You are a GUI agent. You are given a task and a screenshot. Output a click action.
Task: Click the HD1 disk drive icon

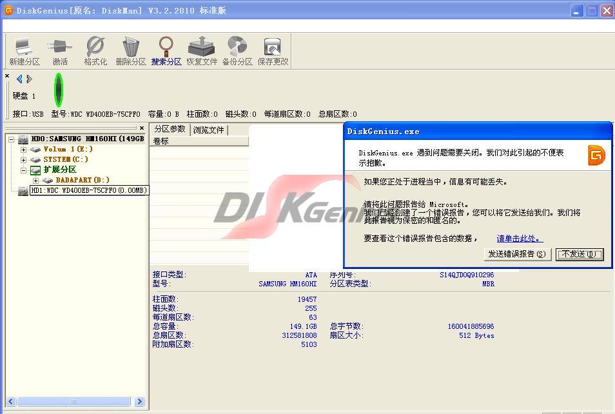23,191
